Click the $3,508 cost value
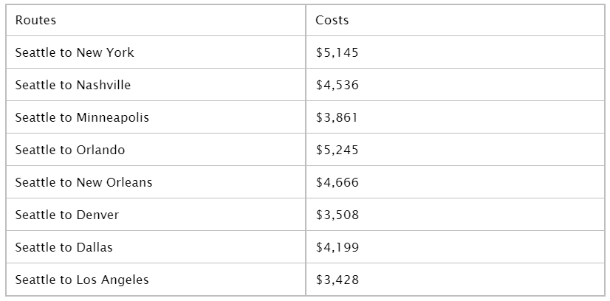Viewport: 610px width, 301px height. (x=337, y=215)
